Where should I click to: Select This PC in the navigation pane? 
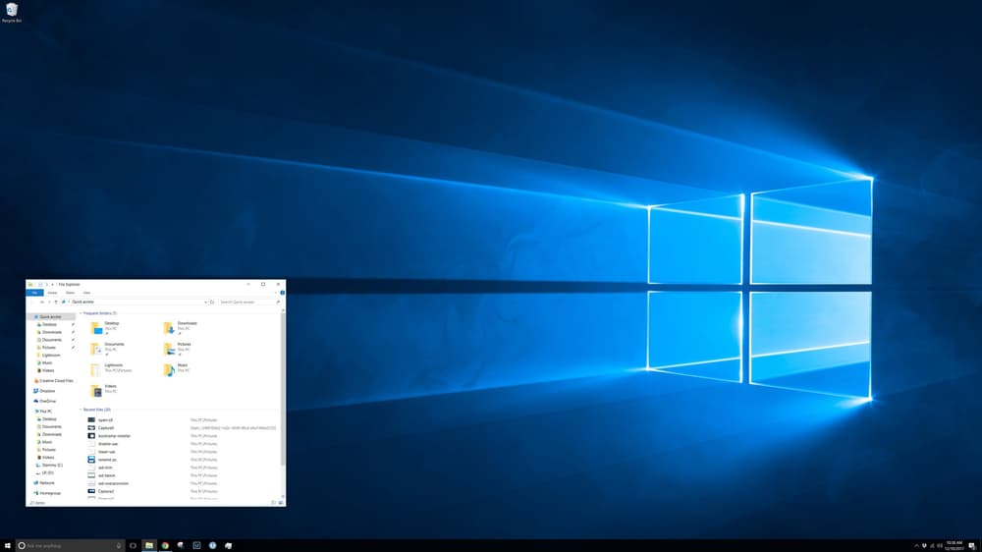tap(45, 412)
